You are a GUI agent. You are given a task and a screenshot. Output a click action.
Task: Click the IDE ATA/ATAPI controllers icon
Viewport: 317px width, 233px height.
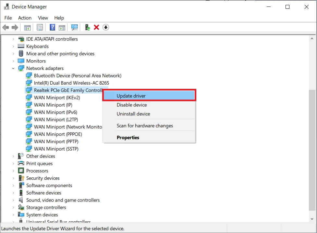tap(21, 39)
